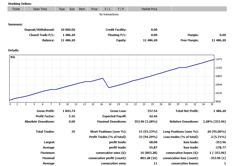This screenshot has width=235, height=166.
Task: Click the S / L column header
Action: tap(108, 9)
